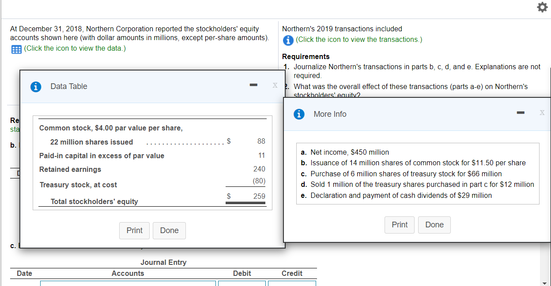
Task: Open the 'Click the icon to view the data' link
Action: [75, 48]
